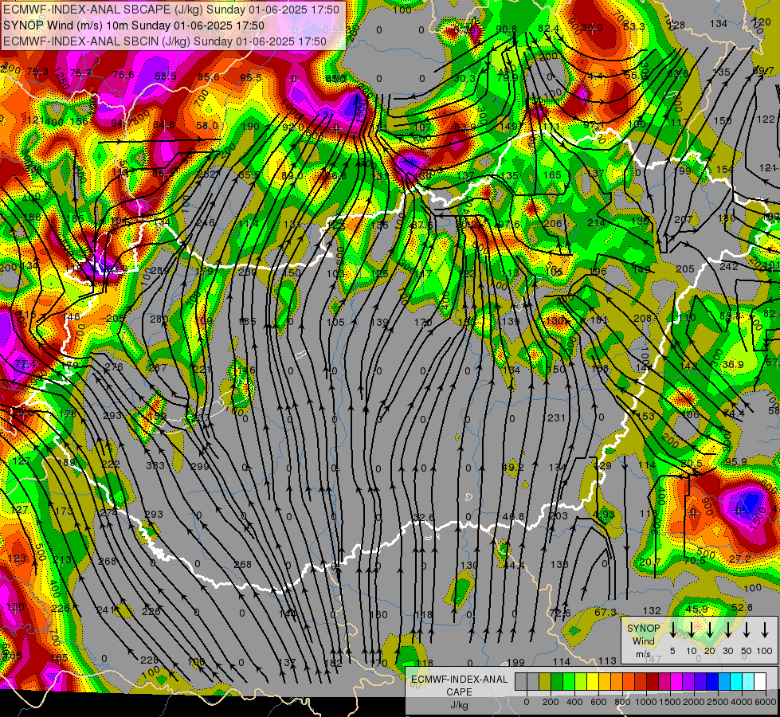
Task: Pick the magenta swatch left of 2000 tick
Action: pyautogui.click(x=676, y=682)
